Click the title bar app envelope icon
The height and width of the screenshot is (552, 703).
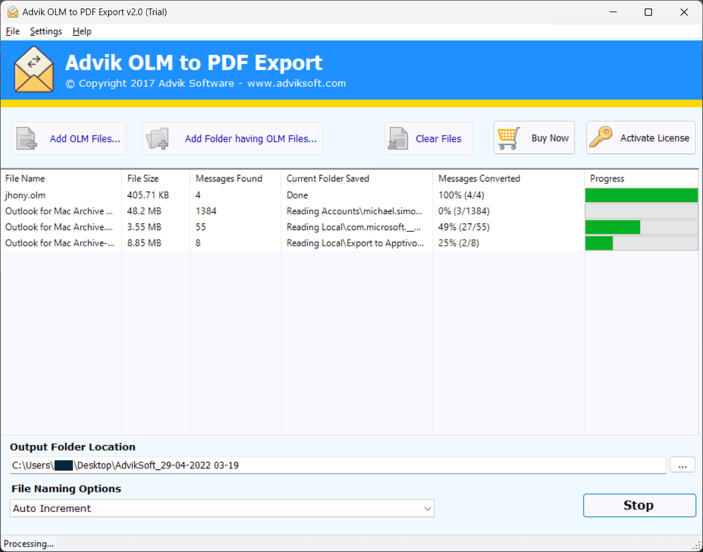click(13, 12)
